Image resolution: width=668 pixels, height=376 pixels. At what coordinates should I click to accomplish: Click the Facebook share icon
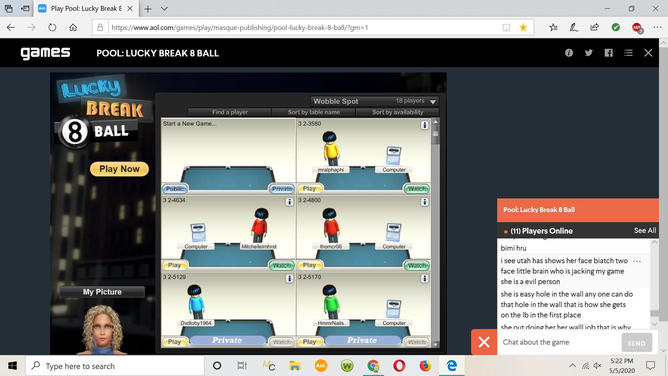coord(609,53)
